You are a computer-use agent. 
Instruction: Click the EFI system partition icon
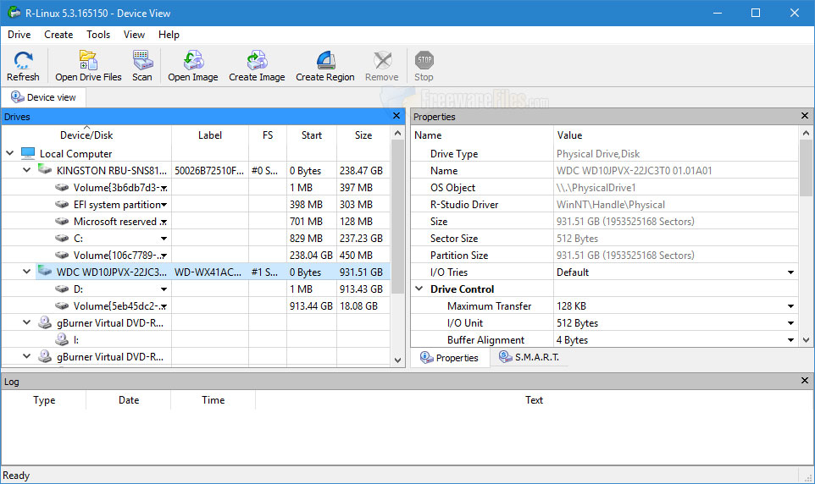click(x=62, y=204)
